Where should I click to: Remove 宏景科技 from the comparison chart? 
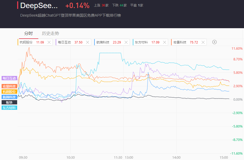click(203, 42)
